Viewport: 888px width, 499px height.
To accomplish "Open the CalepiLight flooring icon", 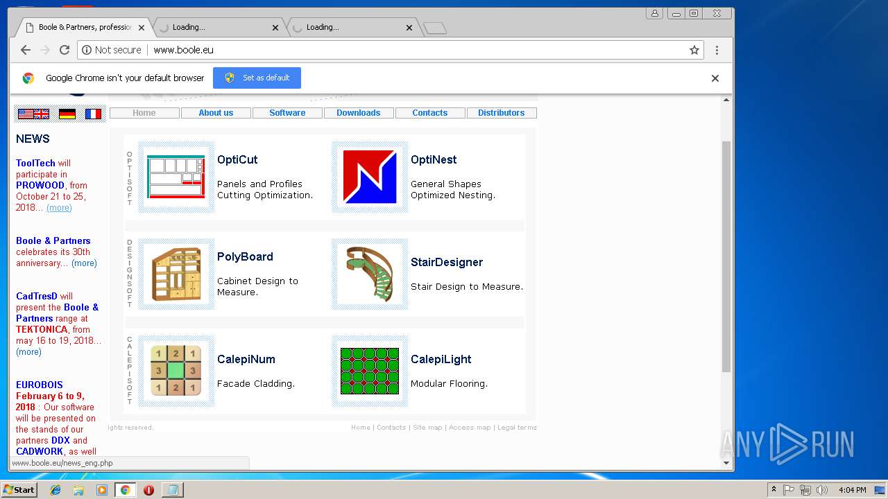I will [370, 371].
